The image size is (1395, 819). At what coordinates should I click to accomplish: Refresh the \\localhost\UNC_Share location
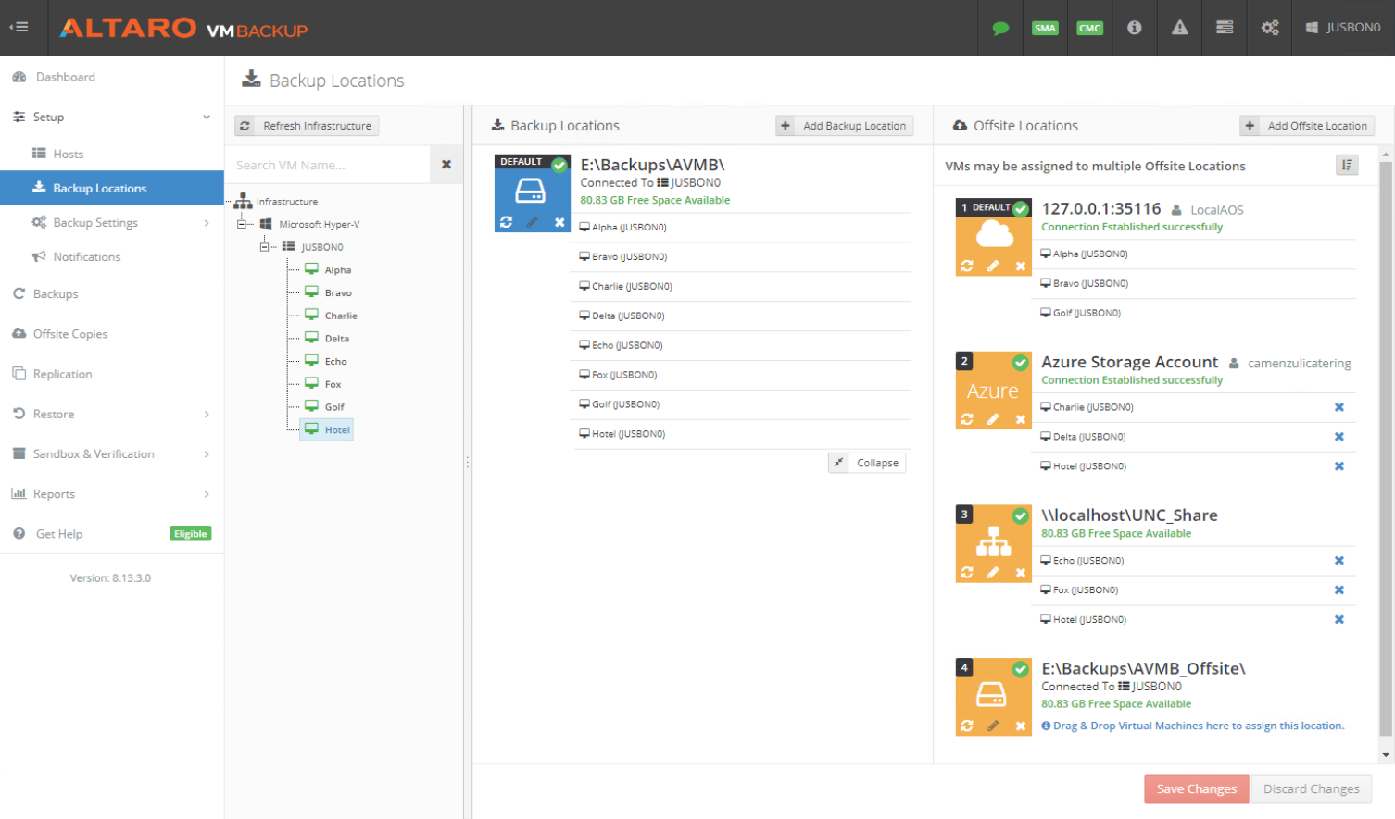[967, 572]
